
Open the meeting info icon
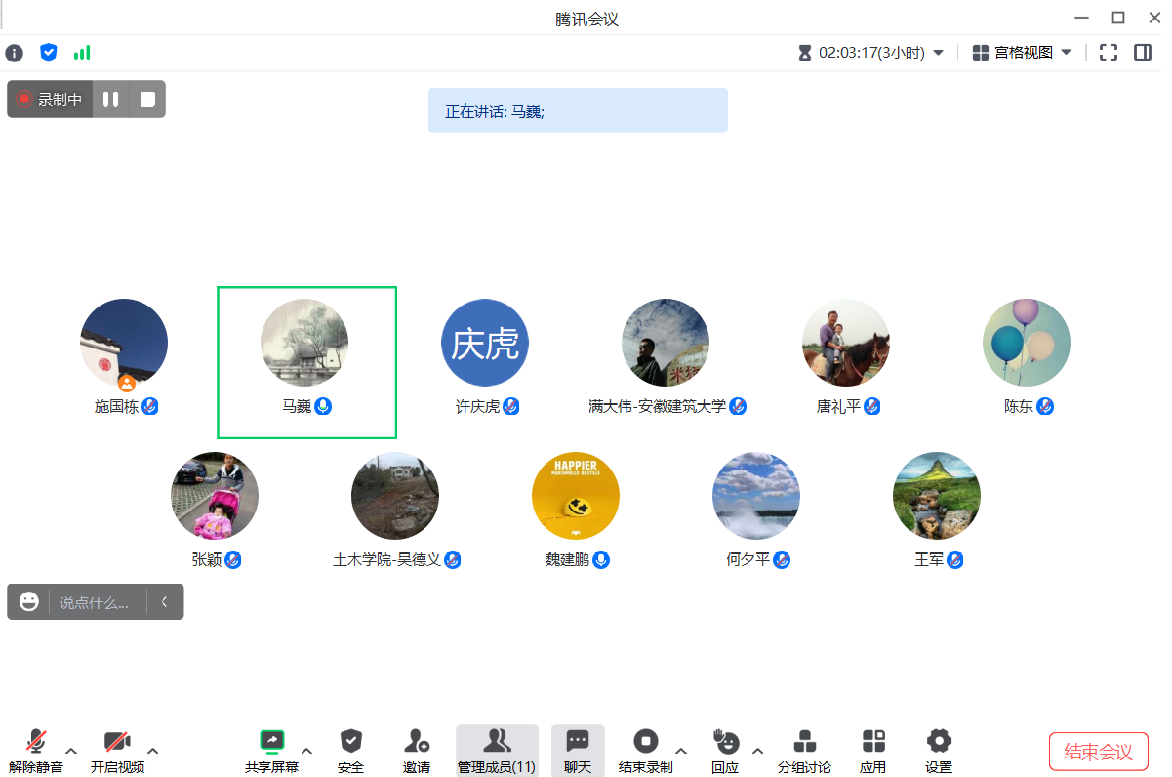(14, 53)
